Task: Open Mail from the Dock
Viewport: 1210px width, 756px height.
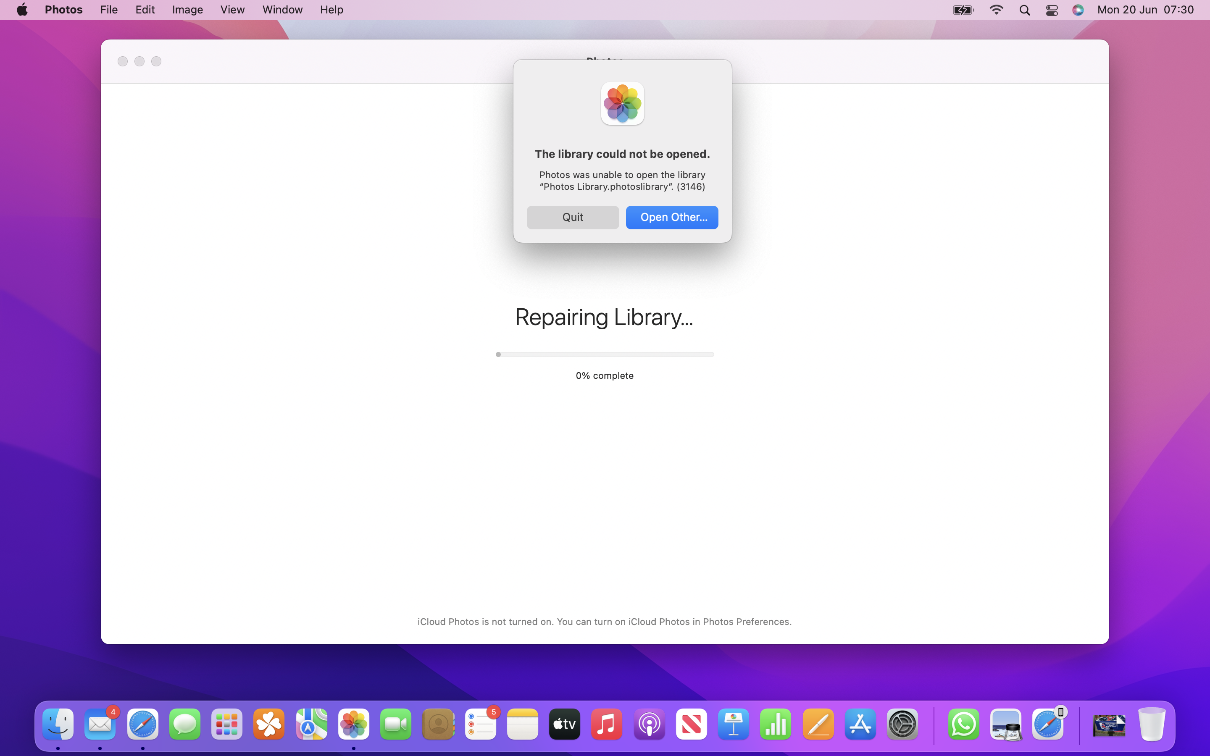Action: tap(100, 724)
